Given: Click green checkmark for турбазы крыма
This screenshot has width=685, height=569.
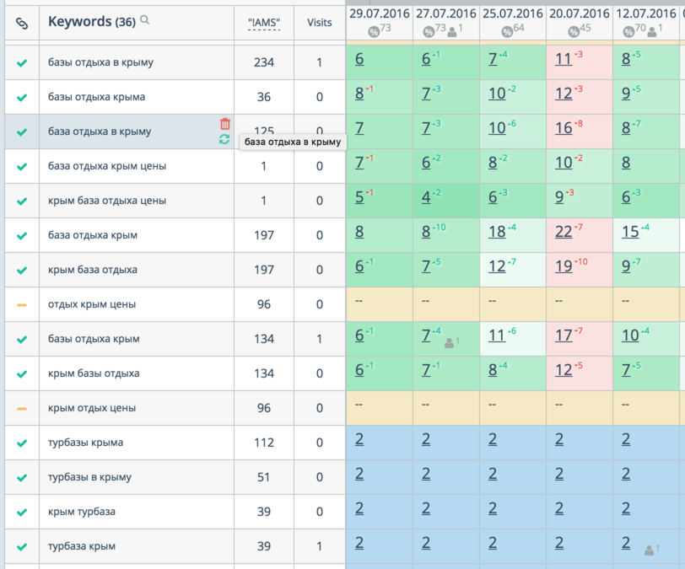Looking at the screenshot, I should [22, 443].
